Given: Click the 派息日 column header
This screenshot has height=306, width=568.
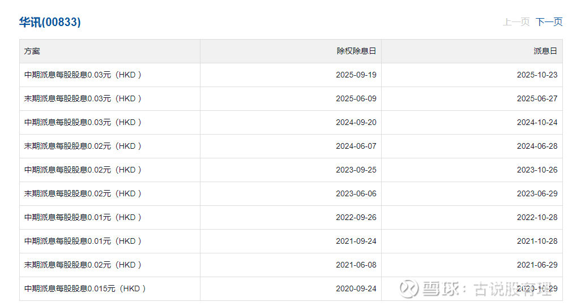Looking at the screenshot, I should pos(545,51).
